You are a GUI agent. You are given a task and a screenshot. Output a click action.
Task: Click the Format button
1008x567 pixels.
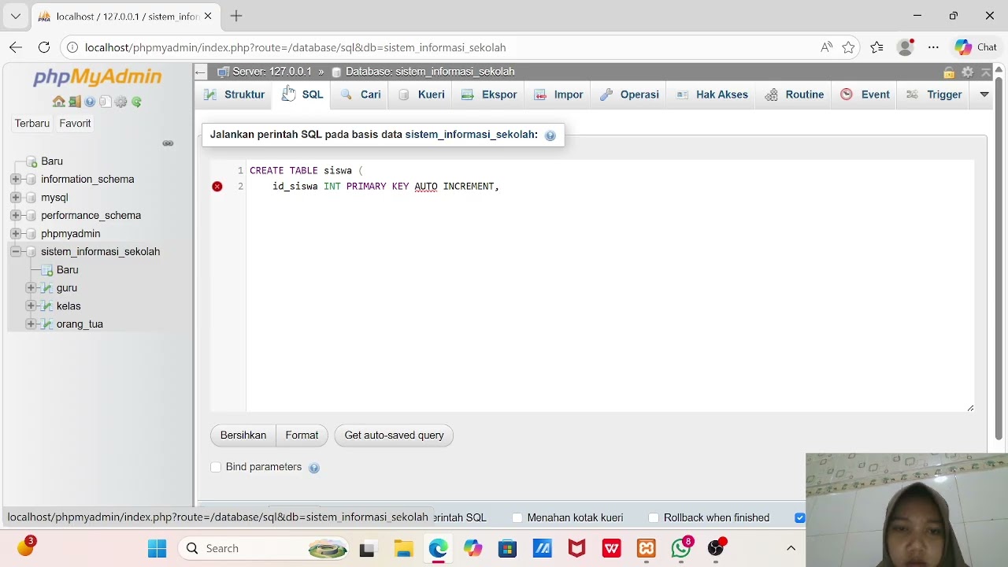pyautogui.click(x=302, y=435)
